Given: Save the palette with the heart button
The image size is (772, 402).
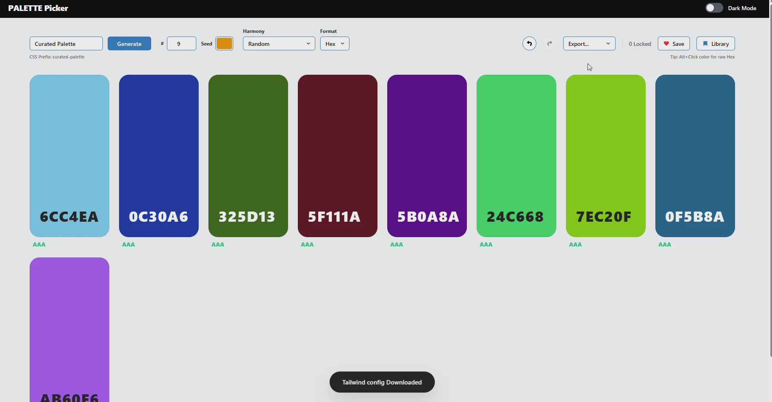Looking at the screenshot, I should (x=674, y=43).
